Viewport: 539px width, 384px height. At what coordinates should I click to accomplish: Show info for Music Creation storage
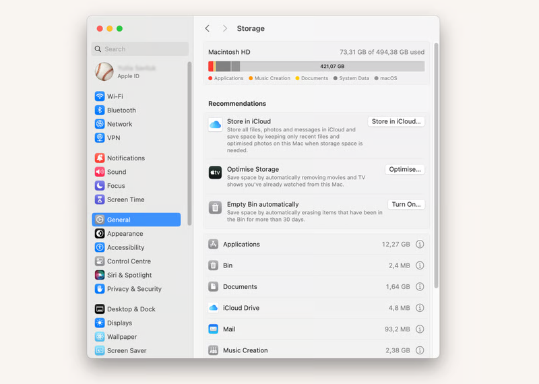[x=420, y=350]
